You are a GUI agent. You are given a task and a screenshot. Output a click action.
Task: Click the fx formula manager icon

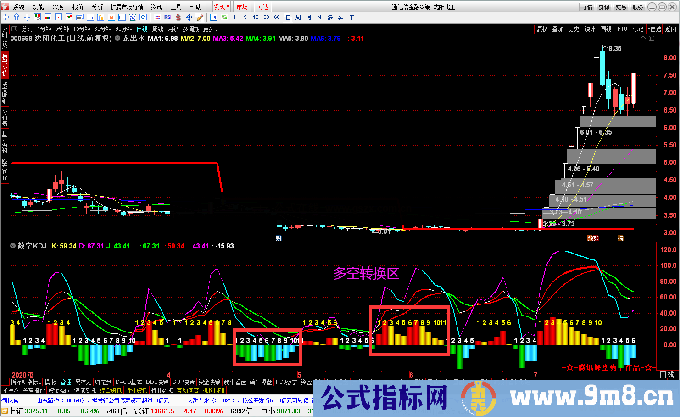(133, 17)
